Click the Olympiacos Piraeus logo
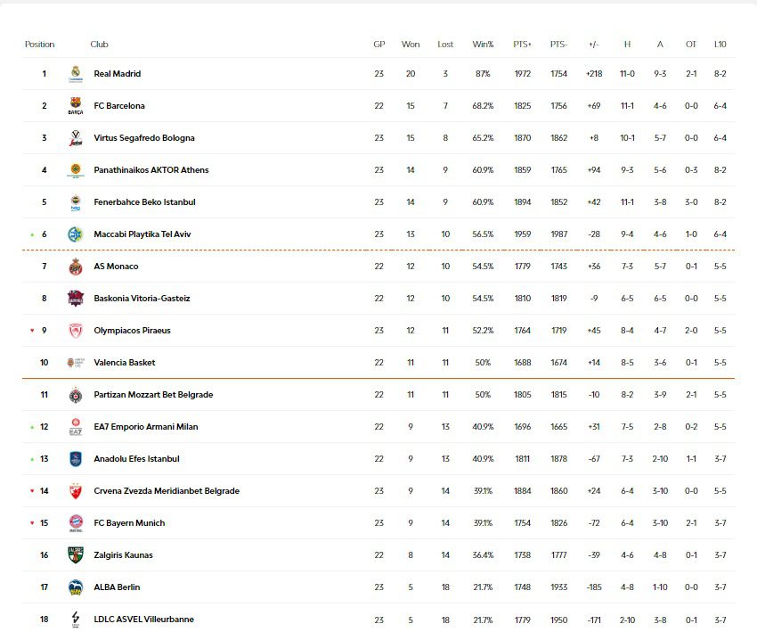This screenshot has width=757, height=632. pyautogui.click(x=76, y=331)
